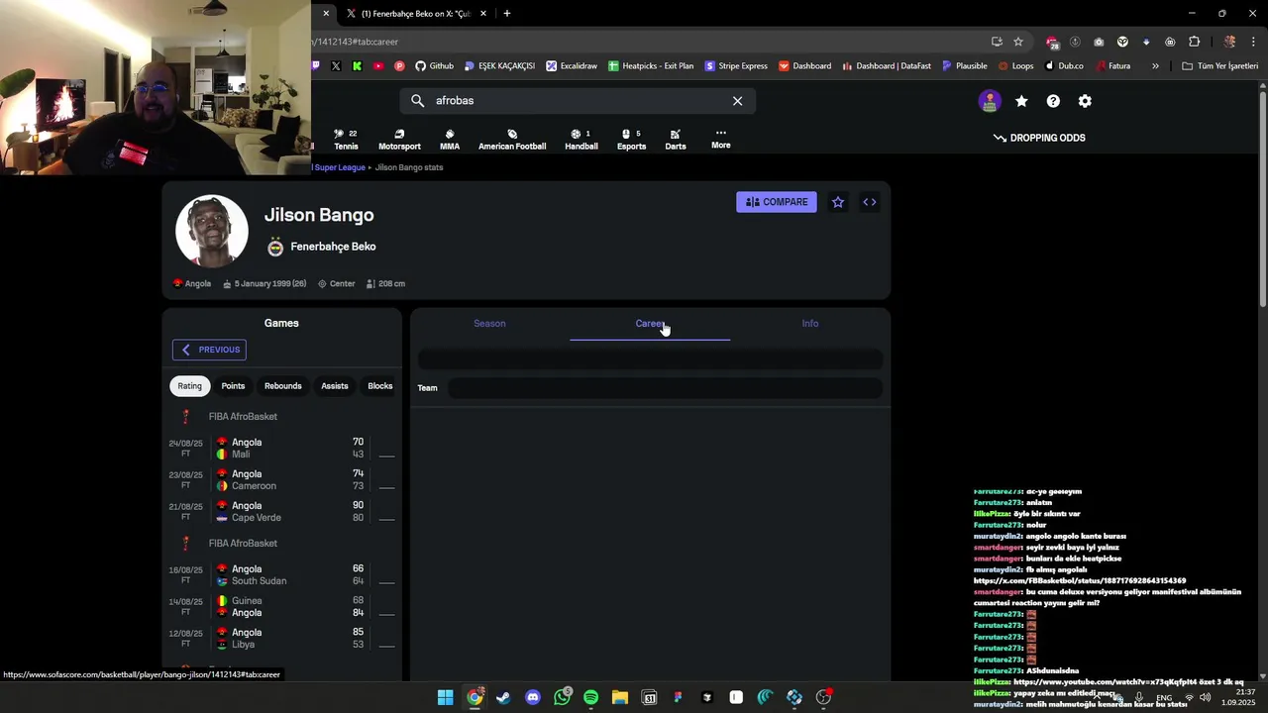Open the Super League breadcrumb link

click(340, 167)
